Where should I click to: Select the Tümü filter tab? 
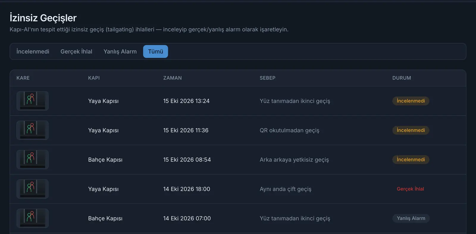tap(156, 52)
